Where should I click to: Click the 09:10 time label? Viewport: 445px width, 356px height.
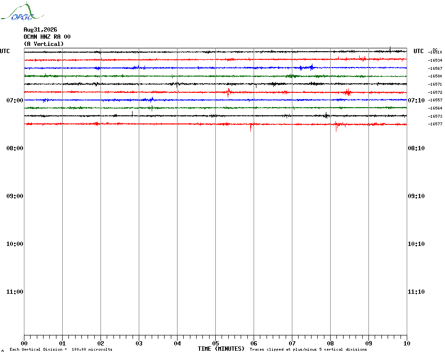416,196
